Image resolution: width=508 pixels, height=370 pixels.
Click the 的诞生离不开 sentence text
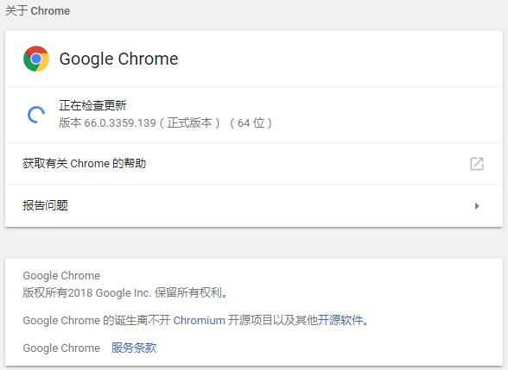pos(137,320)
